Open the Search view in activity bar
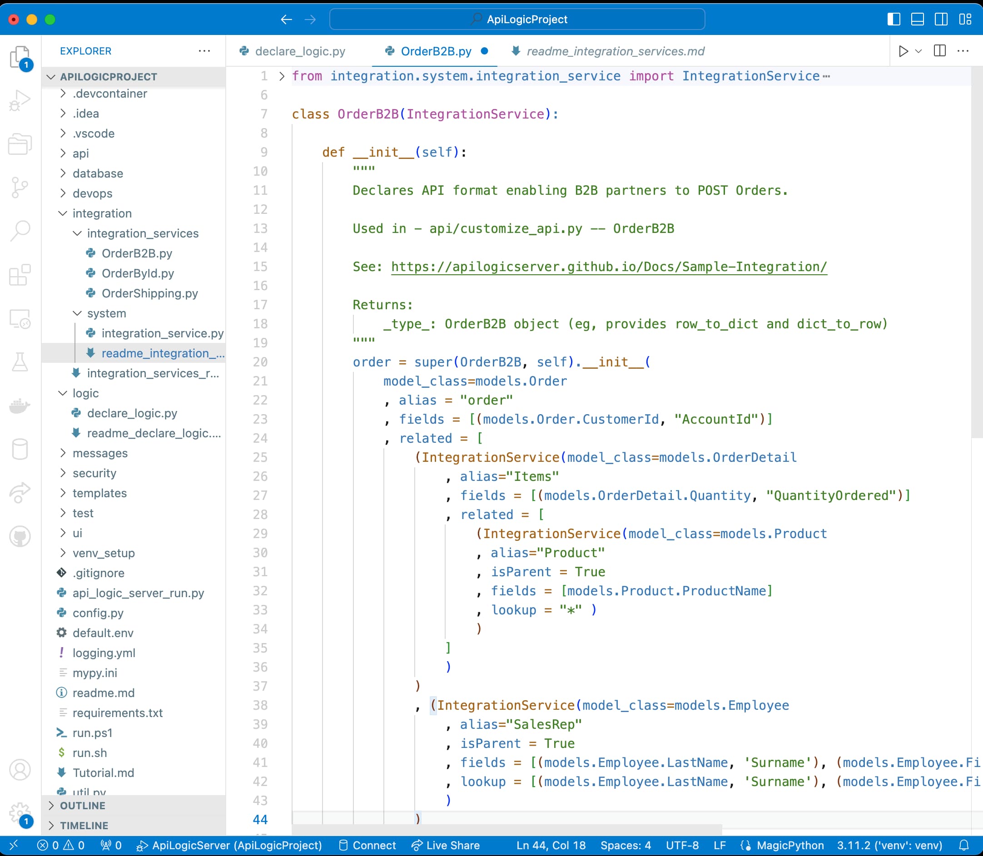 tap(20, 231)
